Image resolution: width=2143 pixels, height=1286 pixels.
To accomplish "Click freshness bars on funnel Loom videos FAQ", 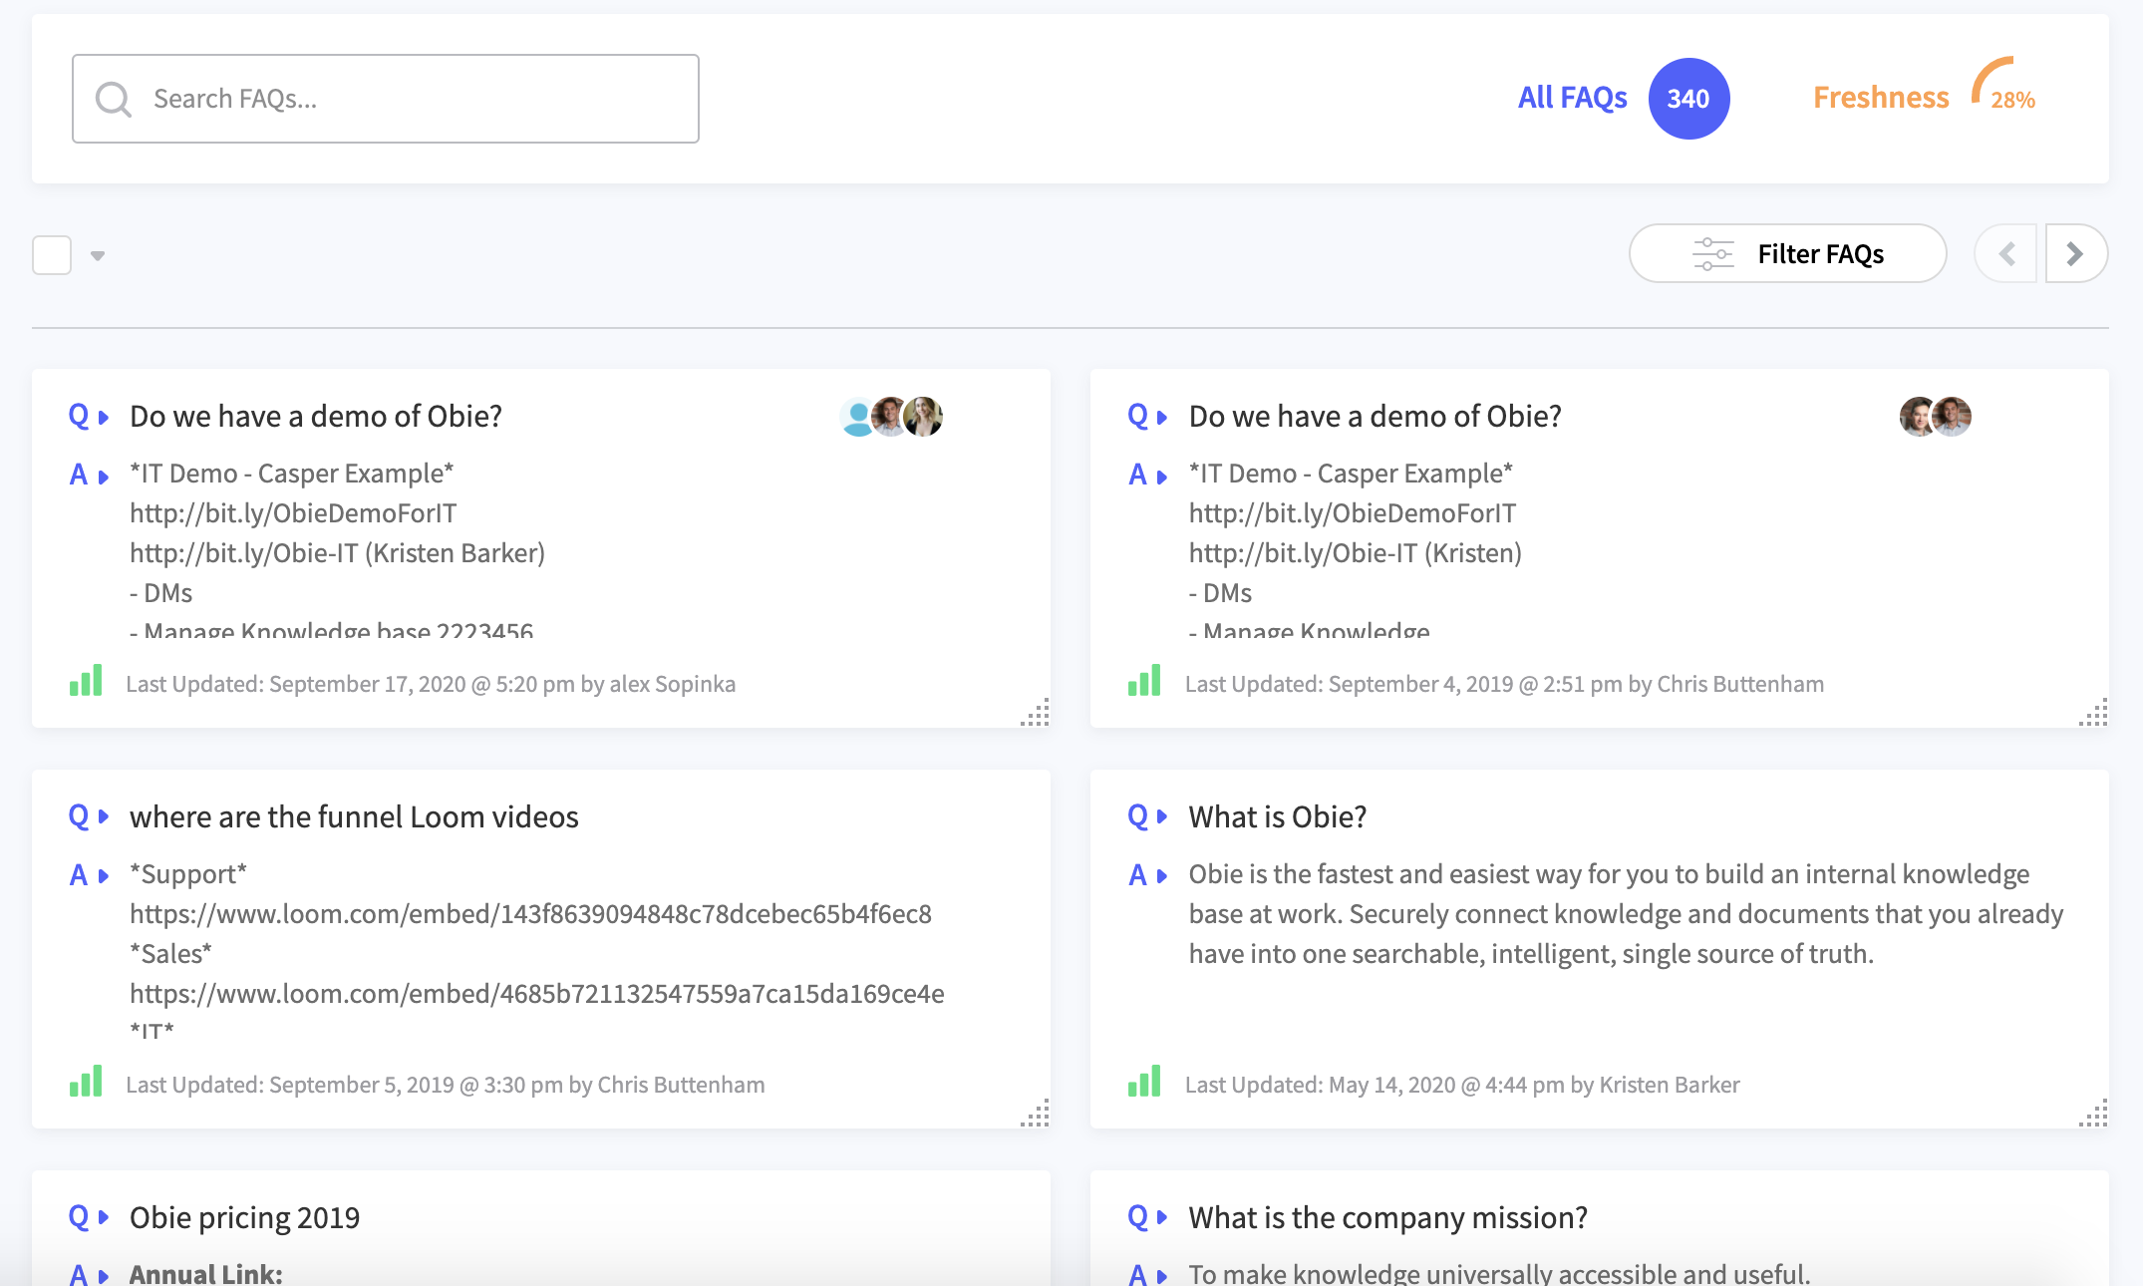I will click(x=86, y=1082).
